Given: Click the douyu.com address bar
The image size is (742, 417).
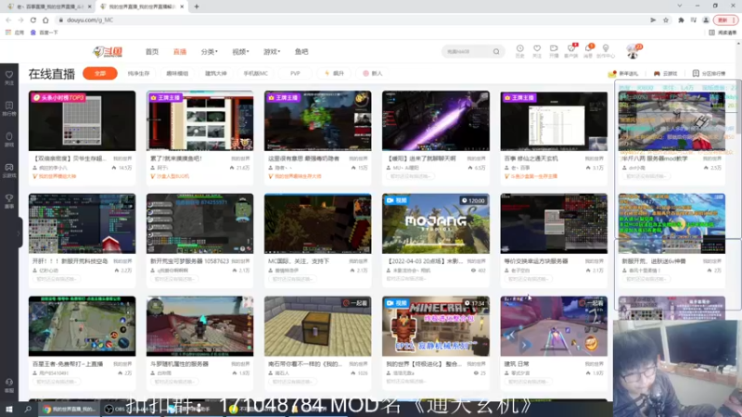Looking at the screenshot, I should pos(351,19).
